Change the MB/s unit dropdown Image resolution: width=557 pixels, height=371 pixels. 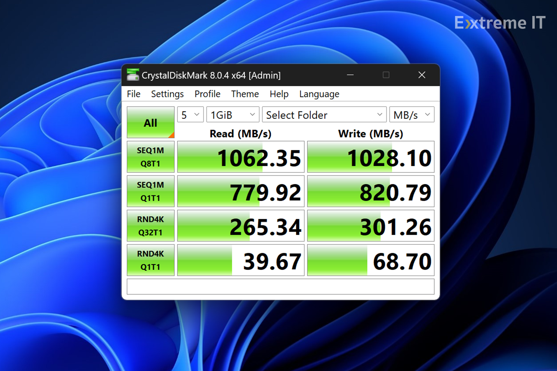(412, 114)
